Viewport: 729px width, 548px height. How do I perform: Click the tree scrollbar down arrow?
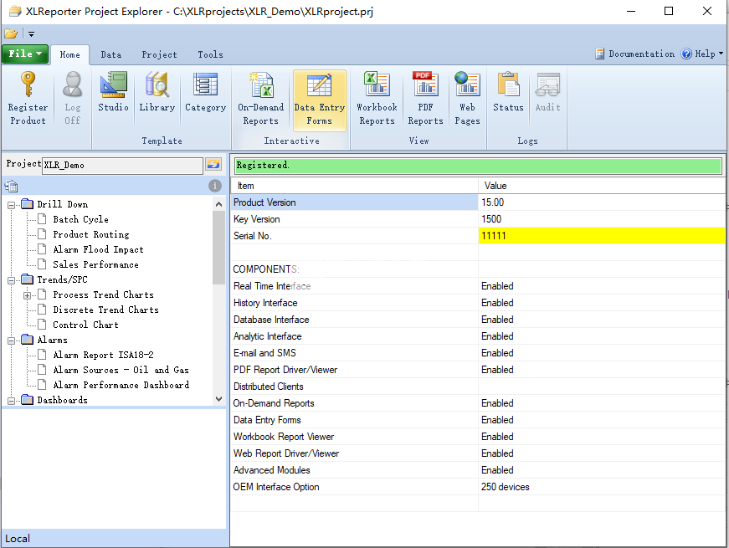[x=219, y=399]
